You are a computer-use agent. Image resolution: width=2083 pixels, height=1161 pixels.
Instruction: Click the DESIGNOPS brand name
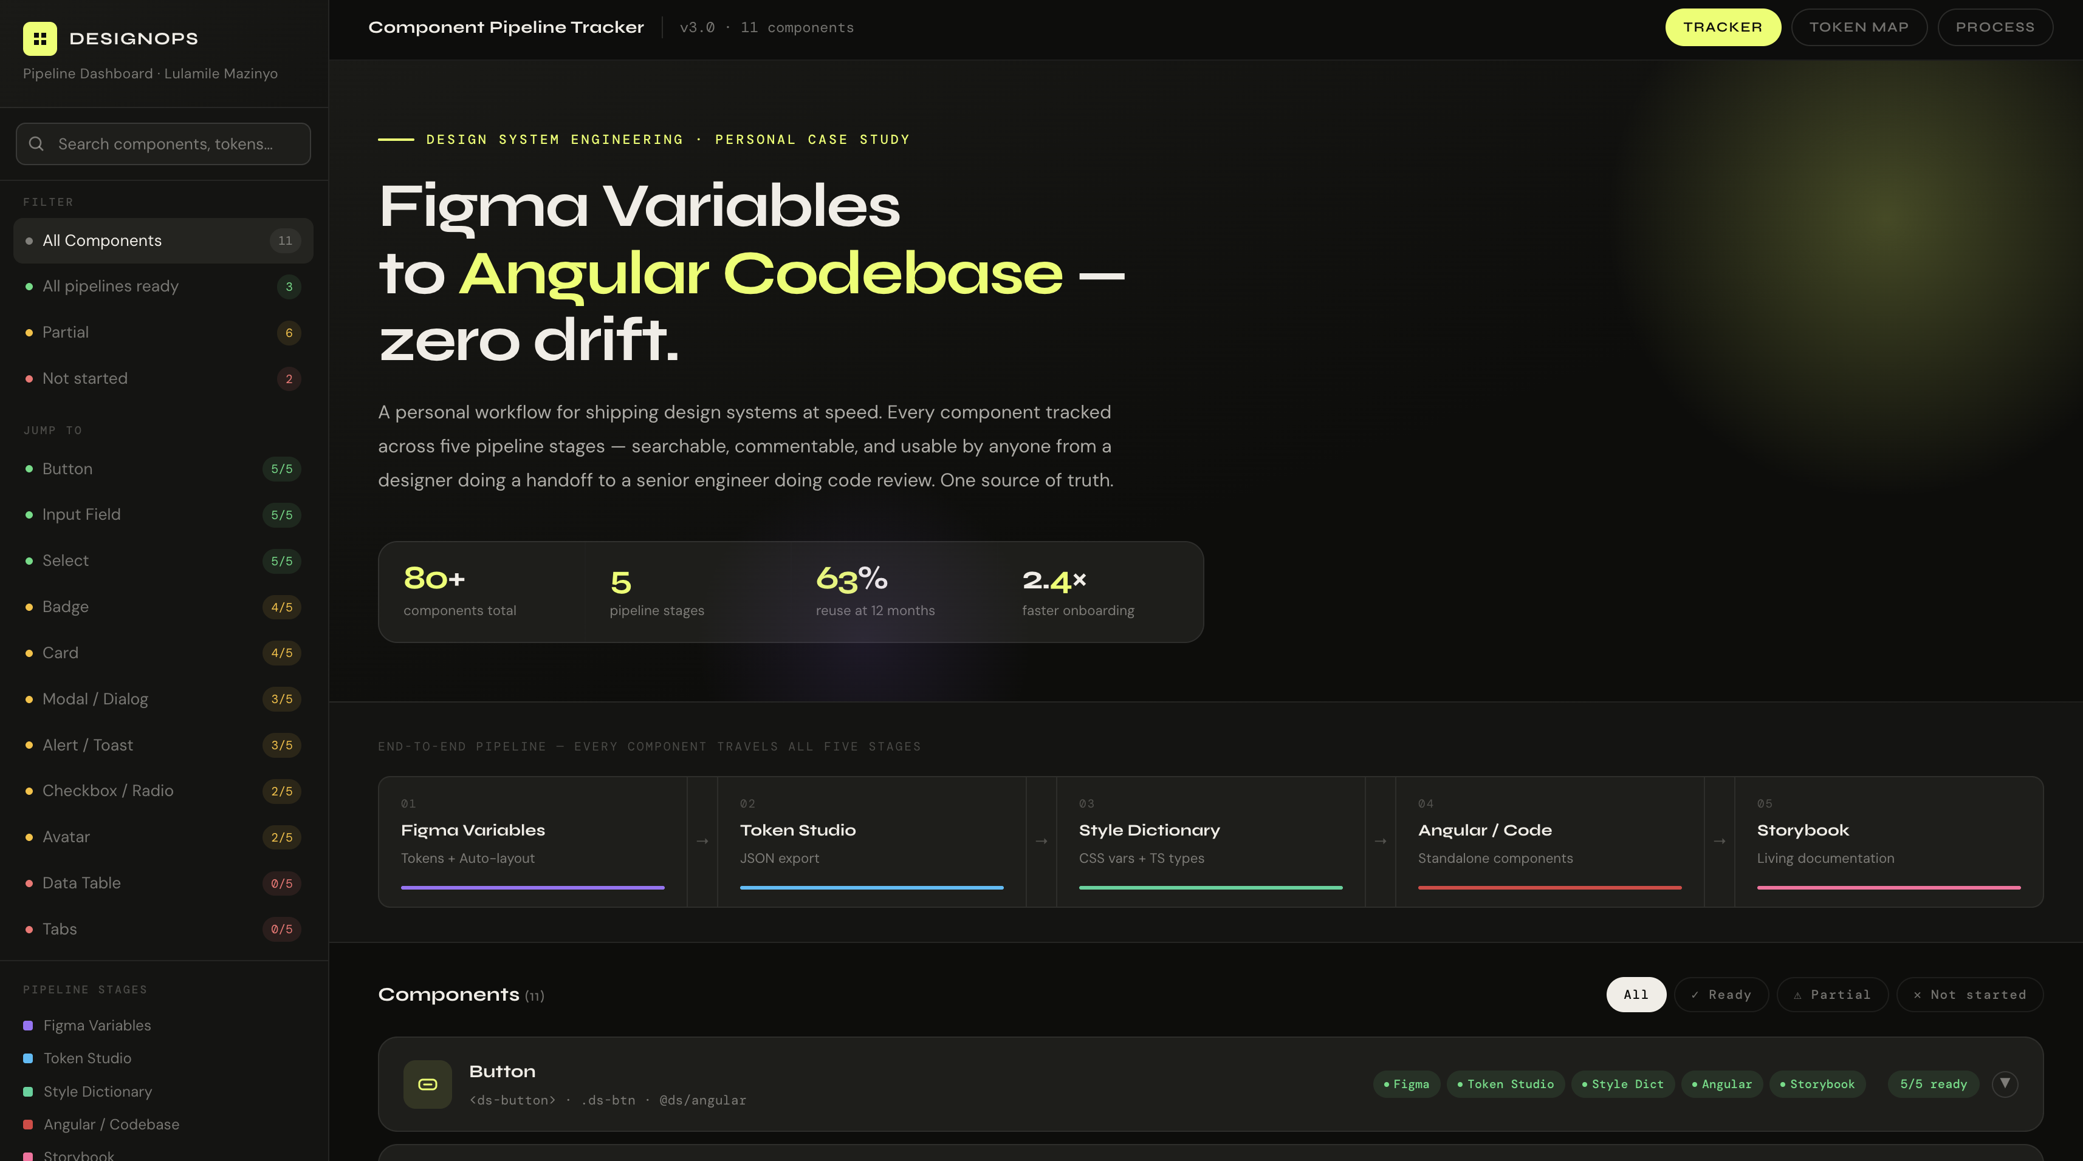(x=134, y=39)
